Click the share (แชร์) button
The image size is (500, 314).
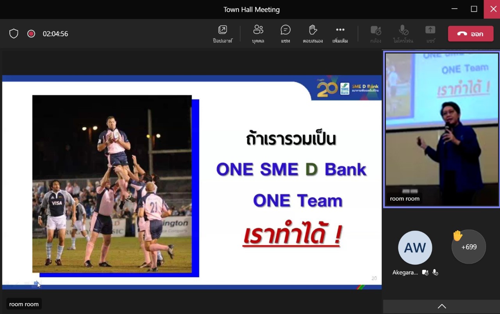point(430,34)
